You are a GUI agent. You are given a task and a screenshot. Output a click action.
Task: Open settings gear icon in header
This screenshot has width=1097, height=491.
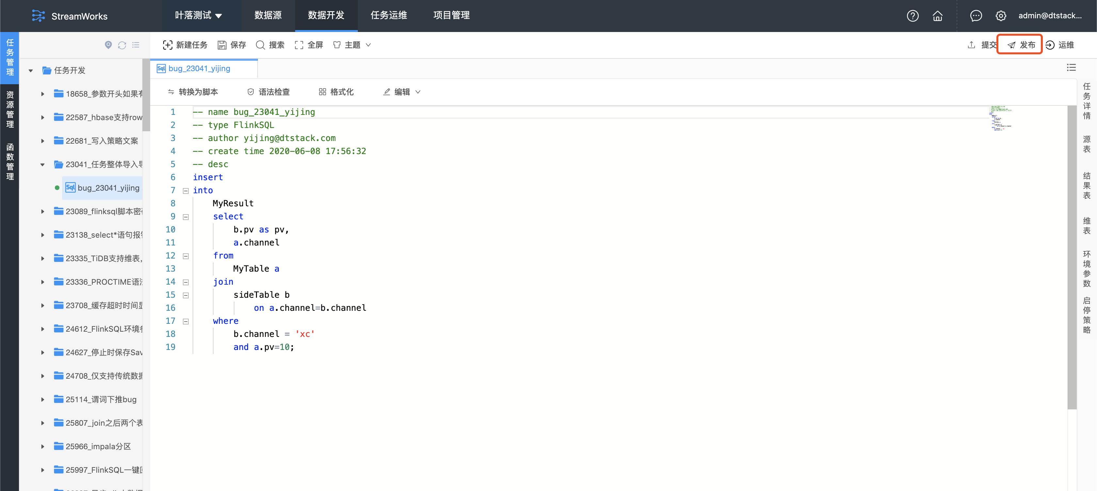(x=1001, y=16)
